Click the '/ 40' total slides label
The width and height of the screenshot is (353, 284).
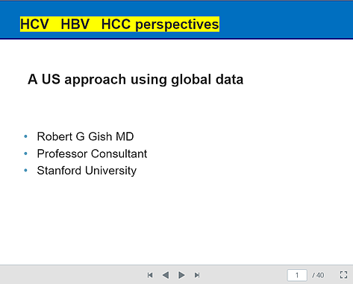tap(318, 275)
